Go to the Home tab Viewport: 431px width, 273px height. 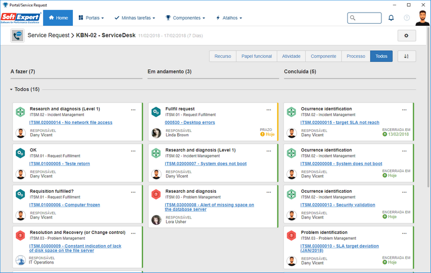coord(58,18)
